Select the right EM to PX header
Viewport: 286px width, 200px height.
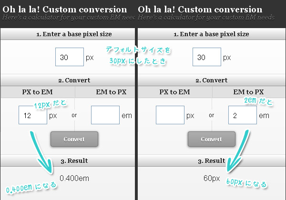[249, 92]
